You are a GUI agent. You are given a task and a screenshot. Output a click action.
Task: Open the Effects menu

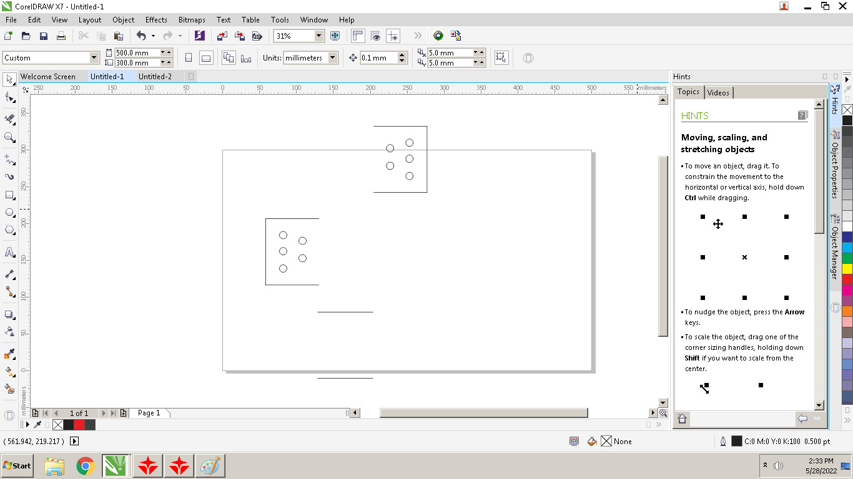(x=156, y=20)
